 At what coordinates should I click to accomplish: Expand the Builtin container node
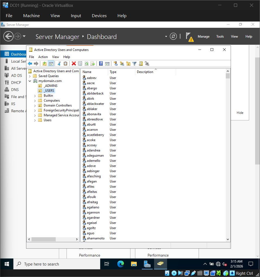[x=35, y=96]
